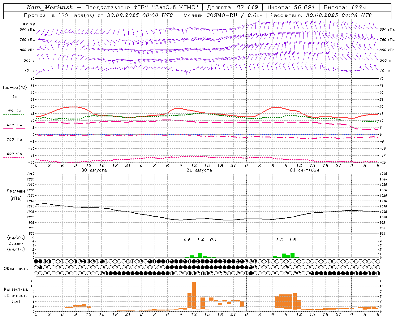Click the '1.2' precipitation total value

click(279, 240)
